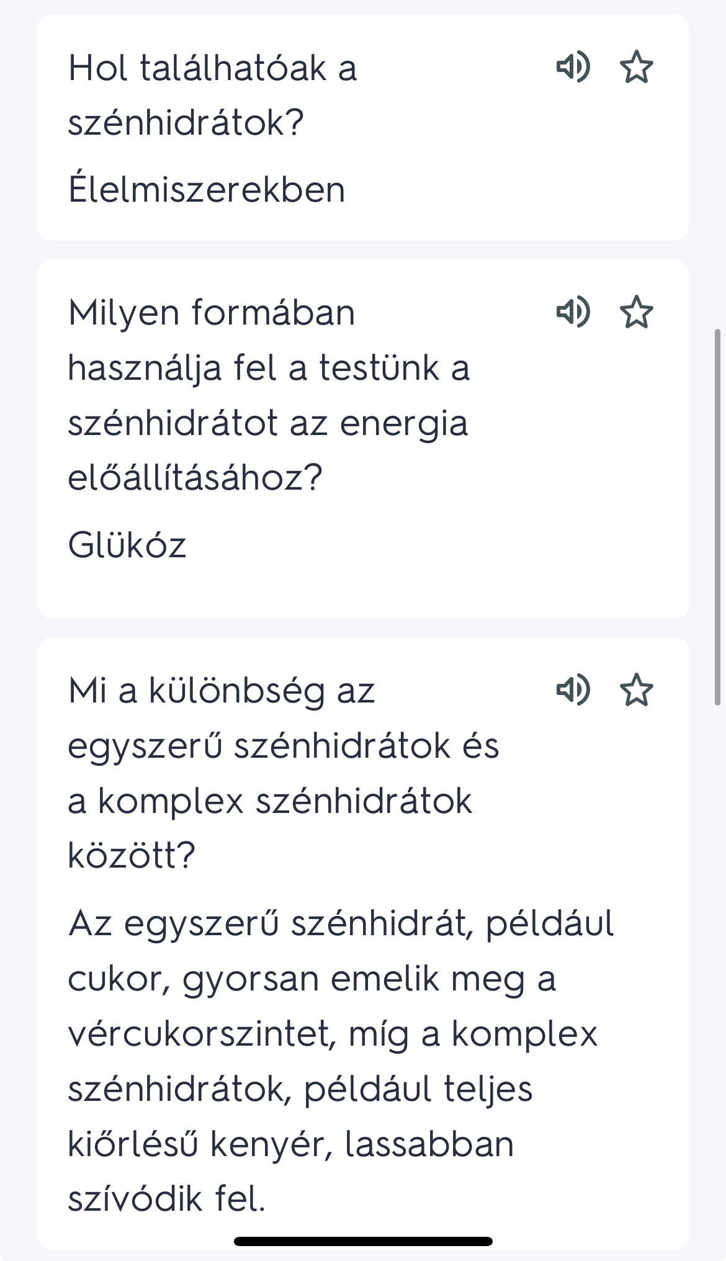Star the 'Hol találhatóak a szénhidrátok?' card
Screen dimensions: 726x1261
637,67
